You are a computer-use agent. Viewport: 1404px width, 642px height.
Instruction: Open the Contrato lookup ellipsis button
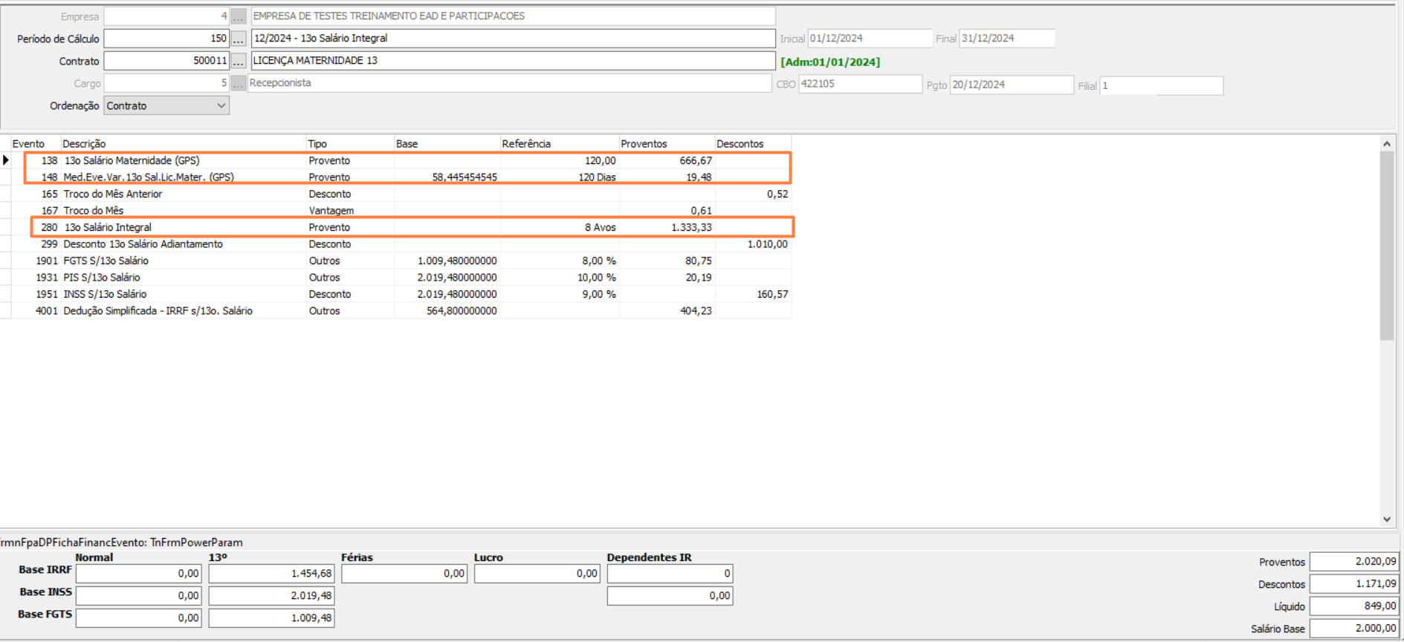coord(238,61)
